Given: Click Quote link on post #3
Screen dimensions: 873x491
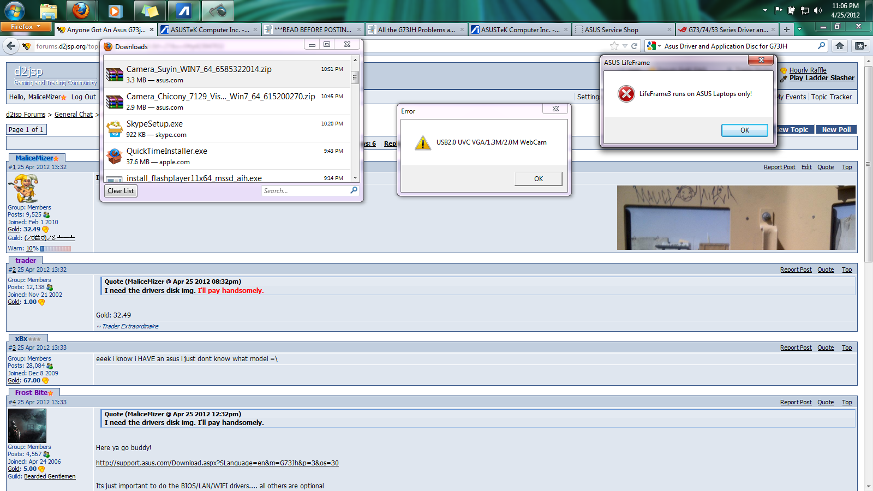Looking at the screenshot, I should pyautogui.click(x=826, y=348).
